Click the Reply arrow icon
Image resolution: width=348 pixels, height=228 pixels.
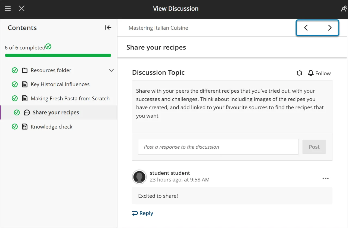pyautogui.click(x=135, y=213)
